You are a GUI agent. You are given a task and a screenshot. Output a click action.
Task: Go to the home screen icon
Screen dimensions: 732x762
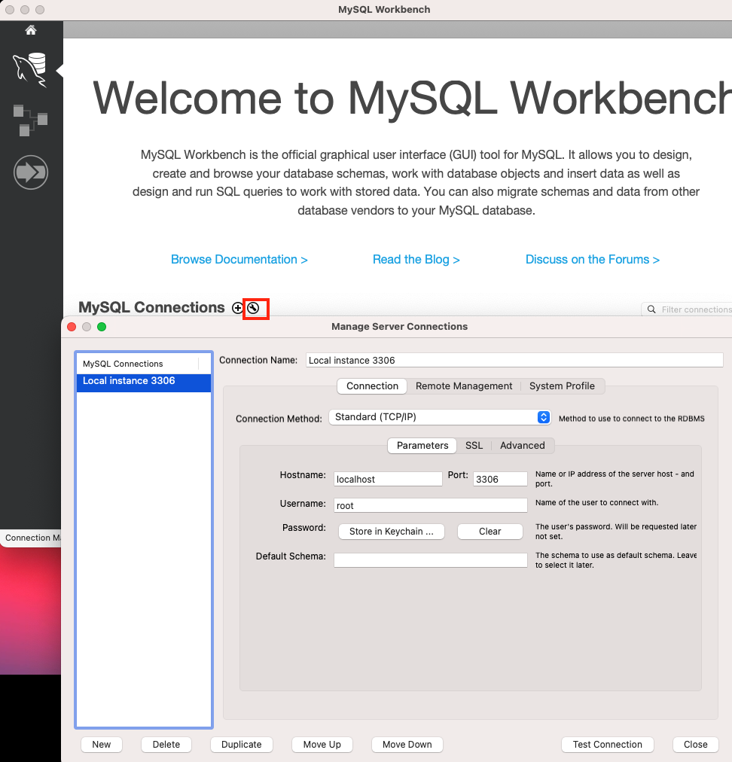click(x=31, y=30)
